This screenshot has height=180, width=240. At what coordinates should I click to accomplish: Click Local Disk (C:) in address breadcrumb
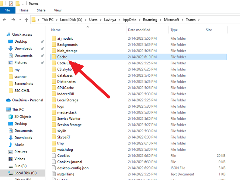coord(71,20)
